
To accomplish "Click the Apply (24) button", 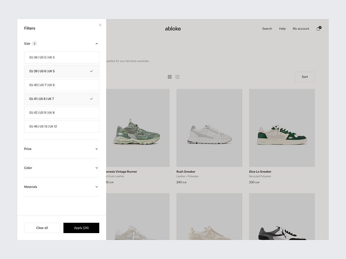I will pos(81,228).
